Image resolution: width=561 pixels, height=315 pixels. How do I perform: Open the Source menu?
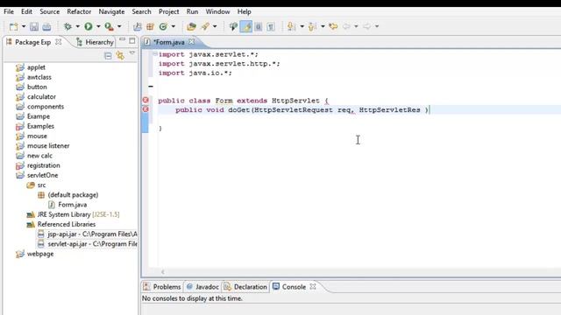click(49, 11)
